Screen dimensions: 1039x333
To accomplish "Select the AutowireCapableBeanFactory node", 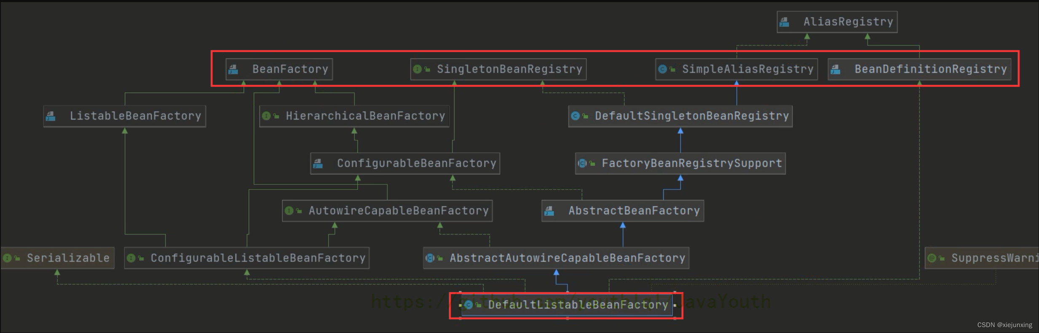I will (x=387, y=210).
